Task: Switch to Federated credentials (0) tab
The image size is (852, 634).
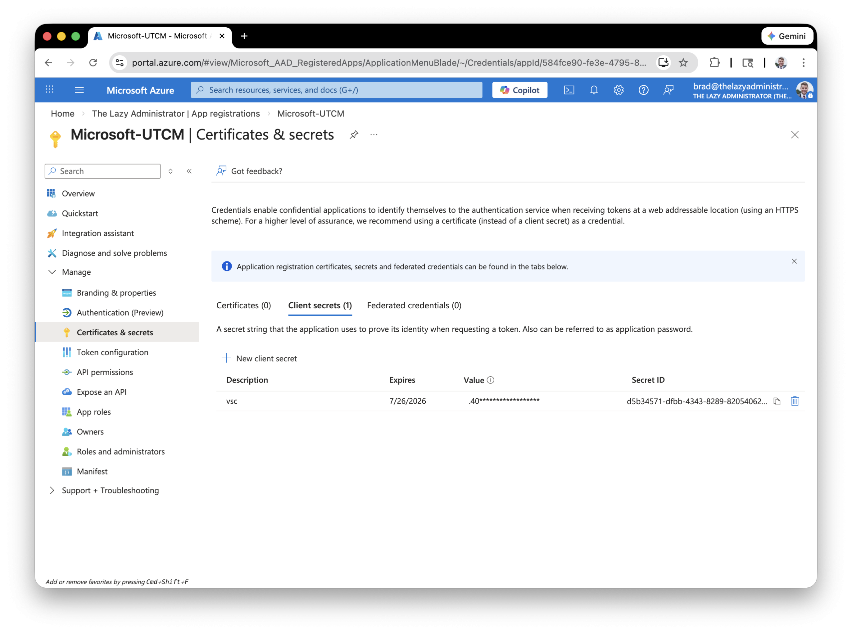Action: coord(414,305)
